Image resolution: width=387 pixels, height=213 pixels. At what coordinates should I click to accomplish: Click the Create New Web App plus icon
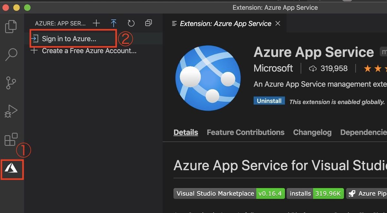pyautogui.click(x=96, y=23)
